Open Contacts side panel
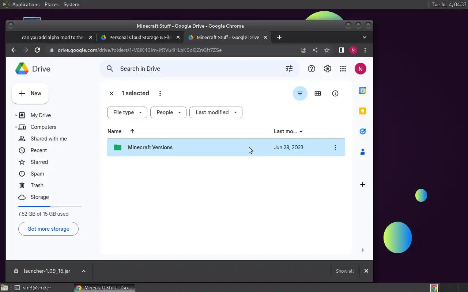468x292 pixels. click(363, 152)
